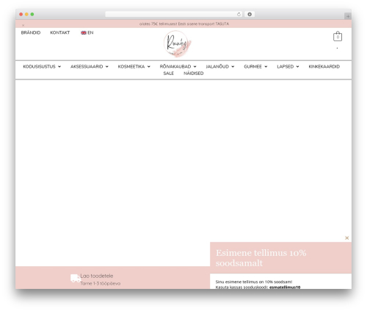Open a new browser tab with plus
The height and width of the screenshot is (311, 367).
pyautogui.click(x=348, y=16)
